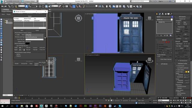Switch to the Utilities command panel
Viewport: 192px width, 108px height.
point(171,14)
